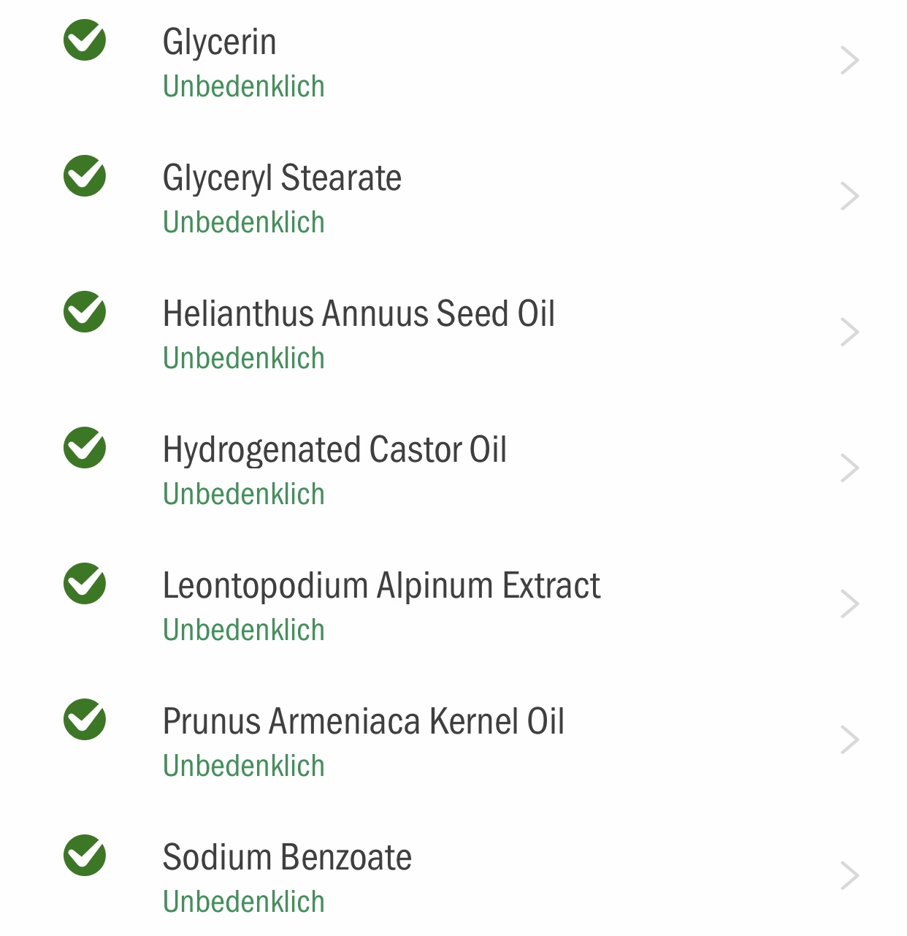Select the Sodium Benzoate ingredient title
Screen dimensions: 907x936
(287, 857)
